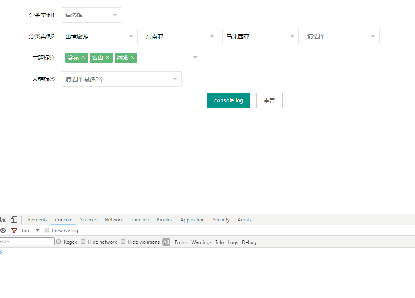Click the red console filter funnel icon
Viewport: 415px width, 298px height.
14,231
